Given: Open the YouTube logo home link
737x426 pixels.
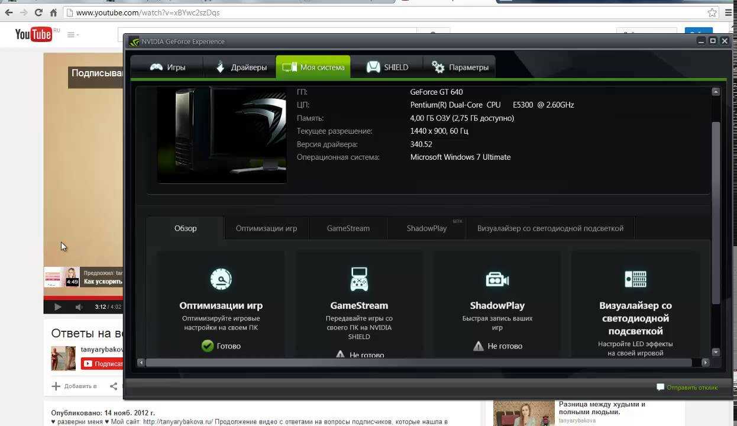Looking at the screenshot, I should 34,34.
